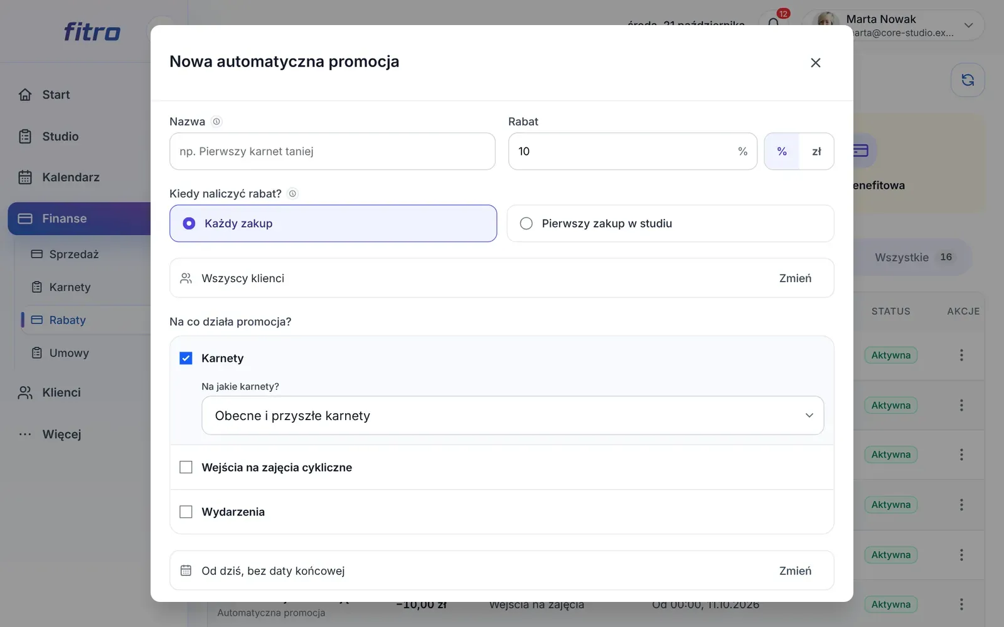Click the info icon beside Nazwa
The height and width of the screenshot is (627, 1004).
click(x=216, y=122)
